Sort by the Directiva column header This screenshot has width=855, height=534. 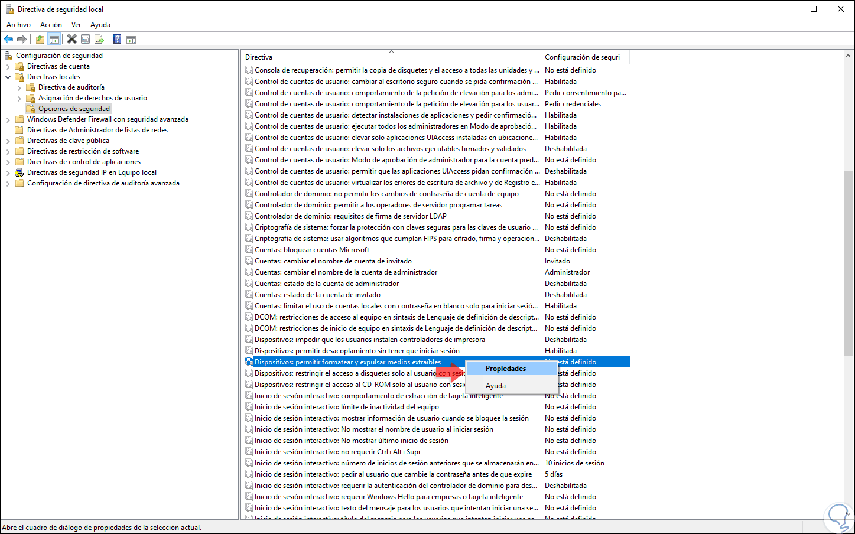(391, 57)
